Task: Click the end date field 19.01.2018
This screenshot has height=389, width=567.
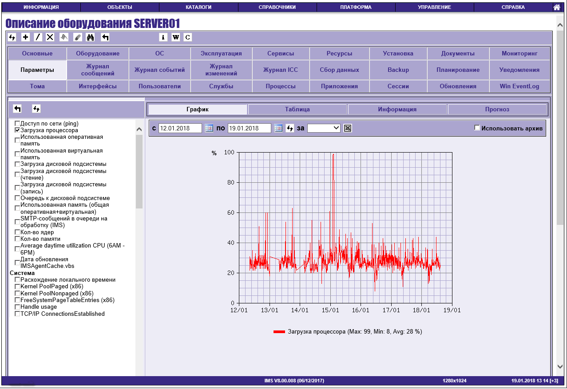Action: pos(250,128)
